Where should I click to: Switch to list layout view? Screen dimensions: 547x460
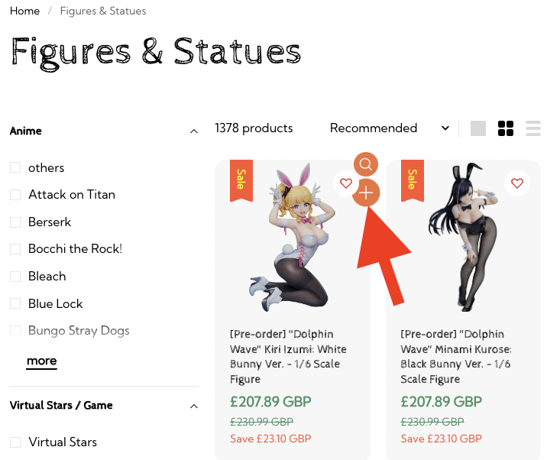click(x=533, y=128)
